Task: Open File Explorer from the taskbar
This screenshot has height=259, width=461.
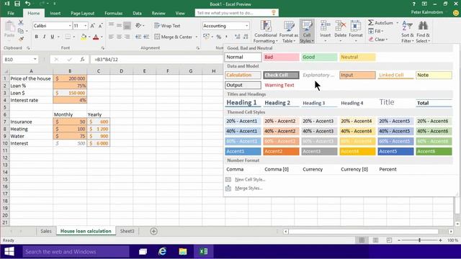Action: point(182,252)
